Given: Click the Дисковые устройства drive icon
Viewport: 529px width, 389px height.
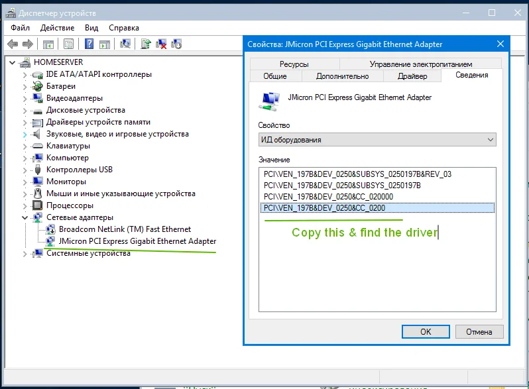Looking at the screenshot, I should coord(37,111).
